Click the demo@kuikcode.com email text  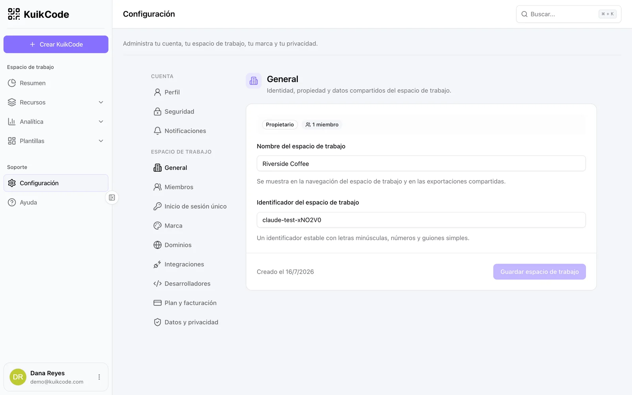point(57,382)
